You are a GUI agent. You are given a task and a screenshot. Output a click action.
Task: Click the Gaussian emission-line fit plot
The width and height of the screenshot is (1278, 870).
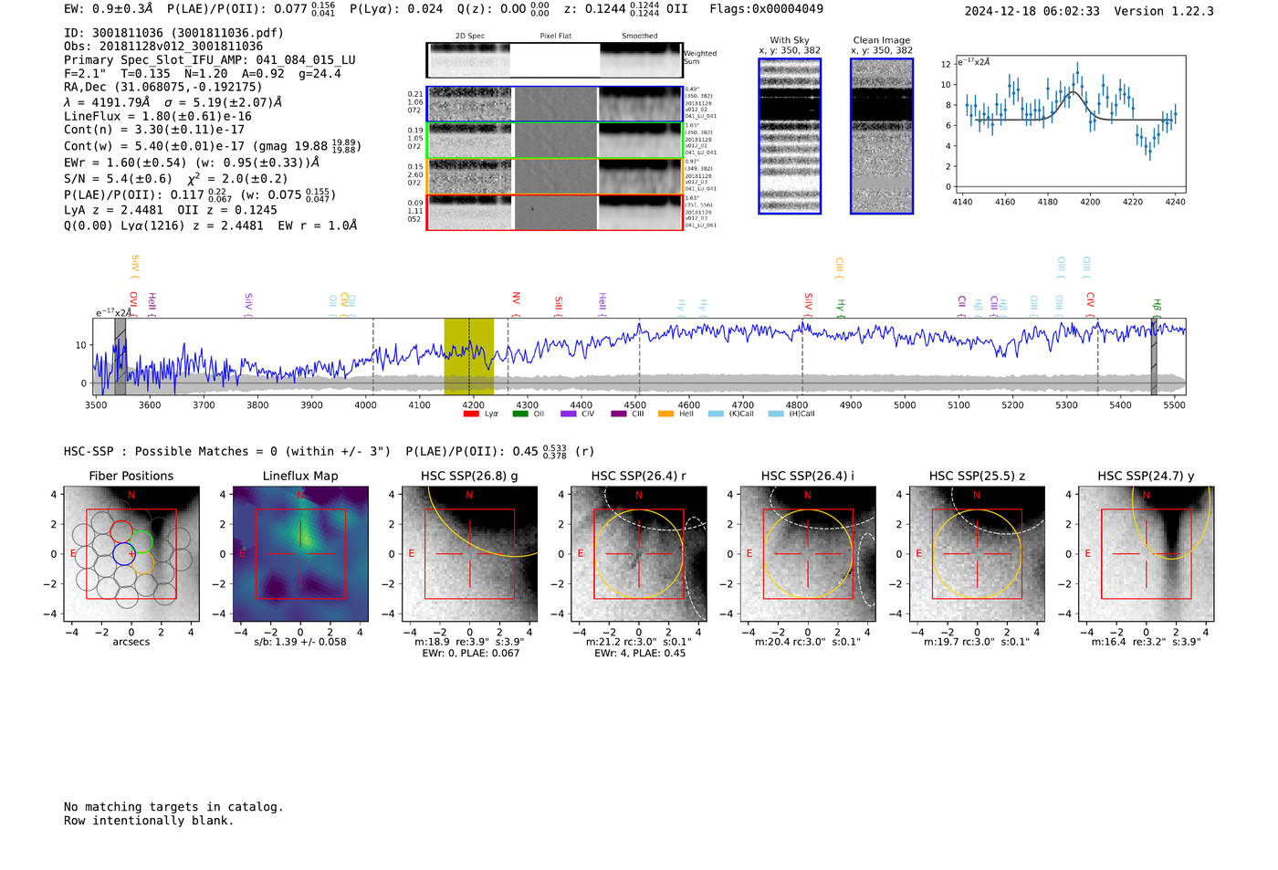pyautogui.click(x=1069, y=125)
